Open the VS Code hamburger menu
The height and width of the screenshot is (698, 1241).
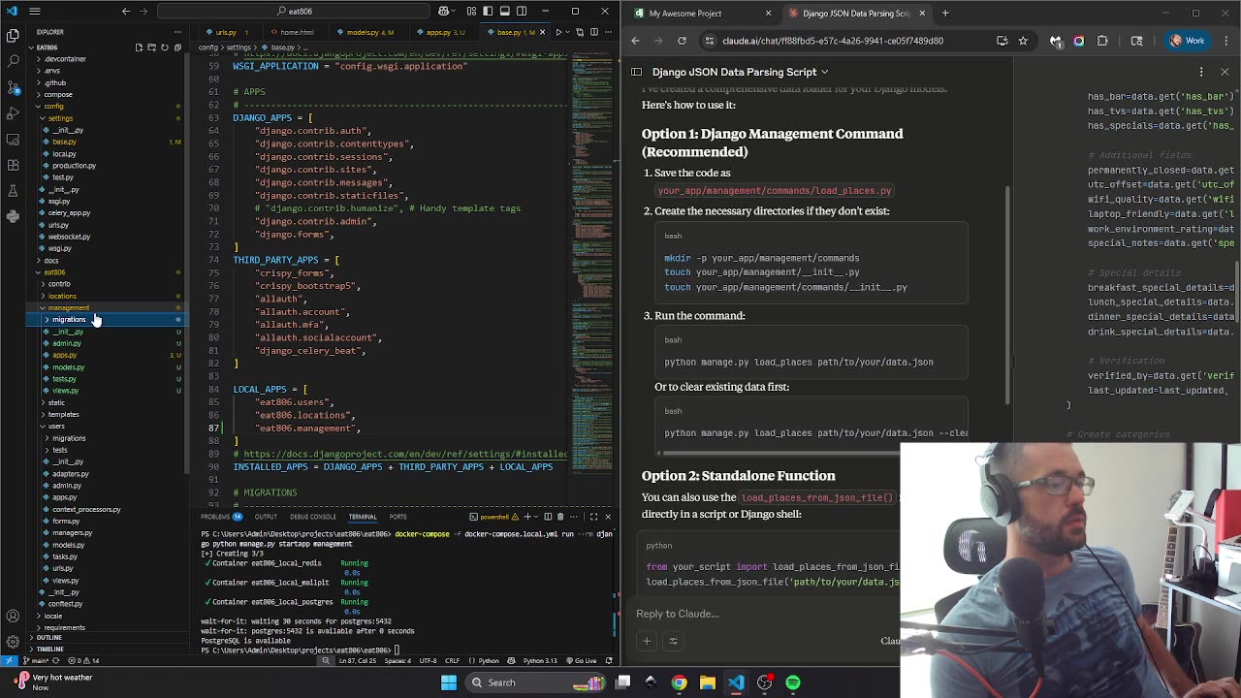click(35, 11)
